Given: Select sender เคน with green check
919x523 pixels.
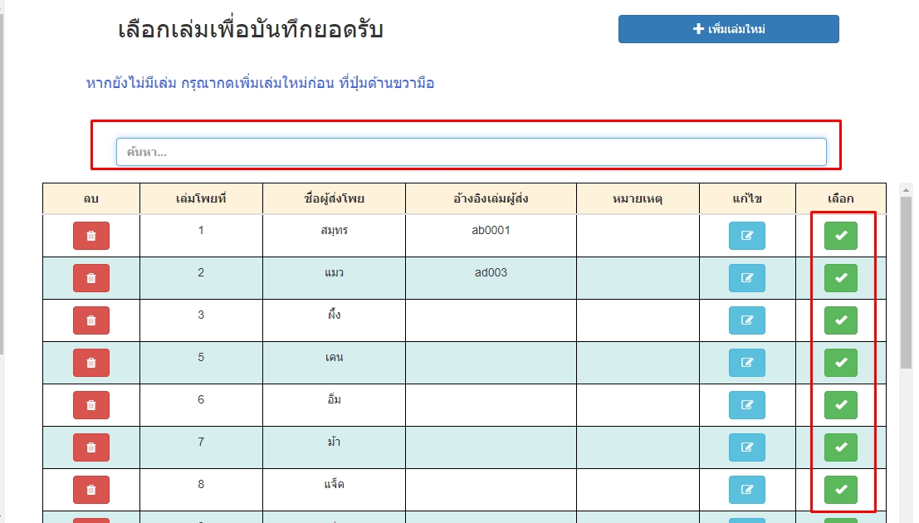Looking at the screenshot, I should point(840,363).
